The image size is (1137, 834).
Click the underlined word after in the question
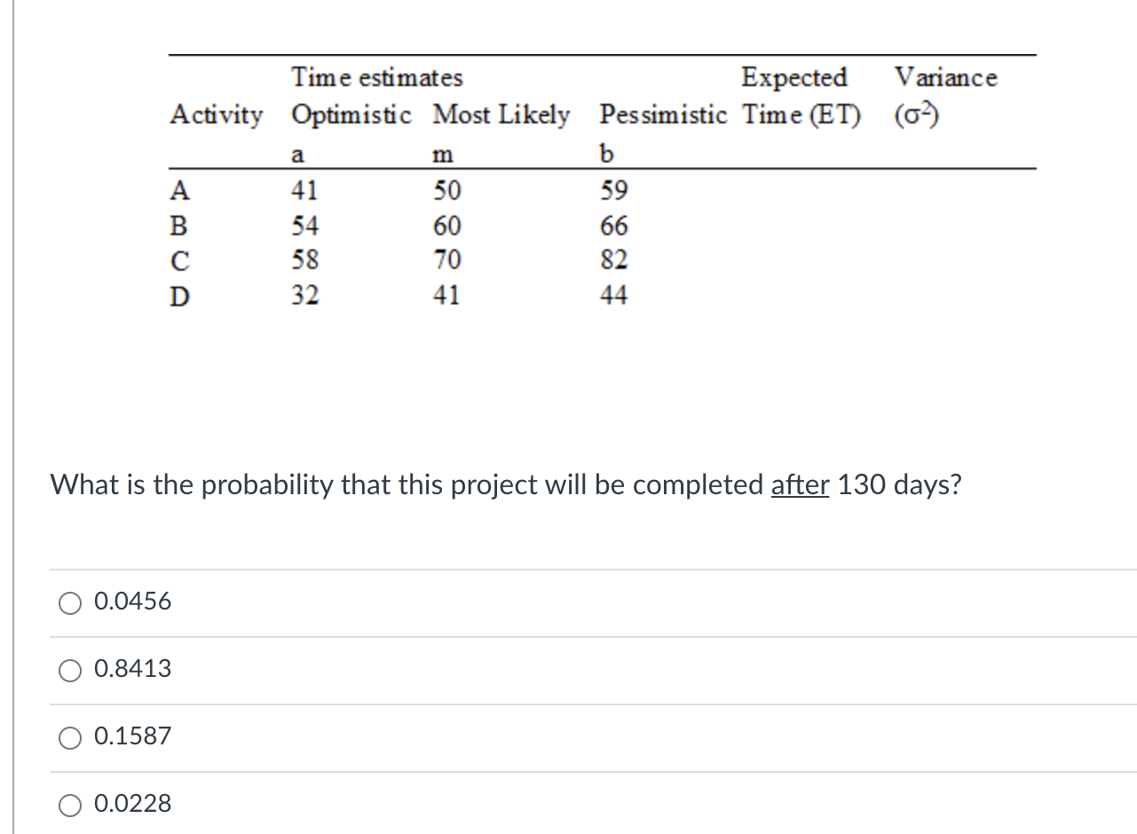pyautogui.click(x=800, y=484)
